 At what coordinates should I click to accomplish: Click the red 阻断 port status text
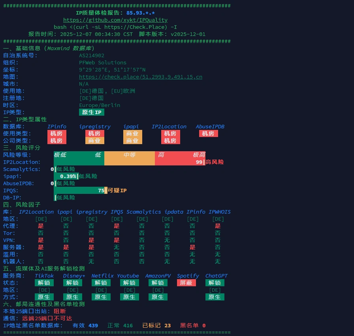60,312
